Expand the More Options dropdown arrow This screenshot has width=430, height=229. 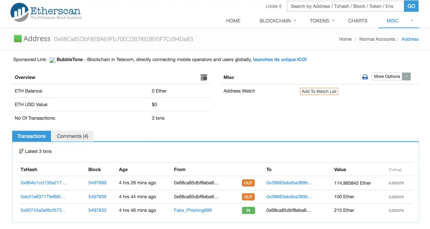tap(406, 76)
